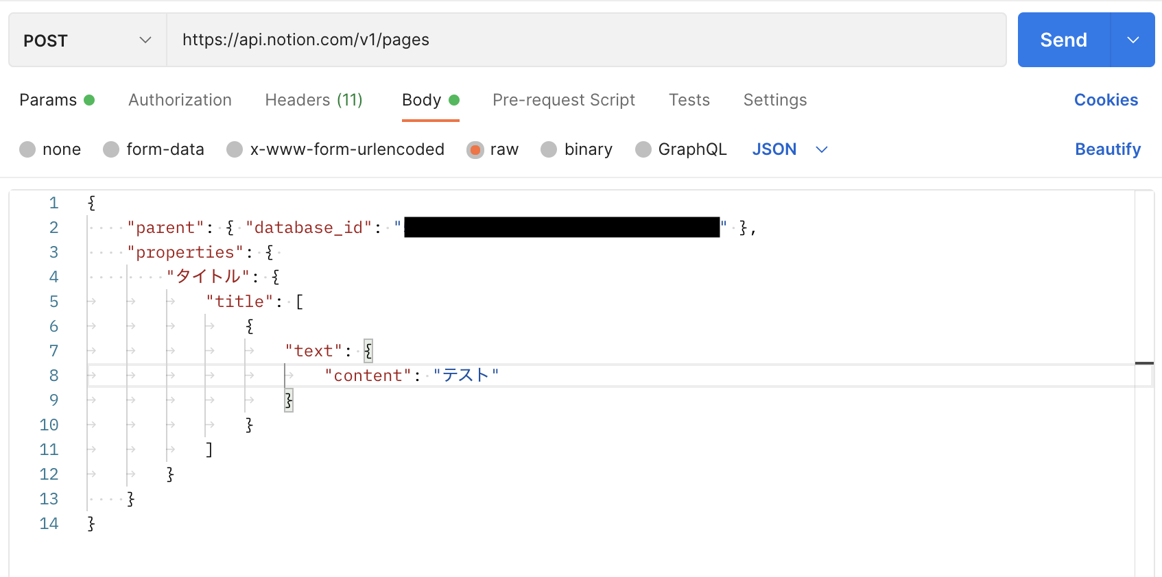Click Beautify to format the JSON
Screen dimensions: 1162x577
(x=1108, y=149)
